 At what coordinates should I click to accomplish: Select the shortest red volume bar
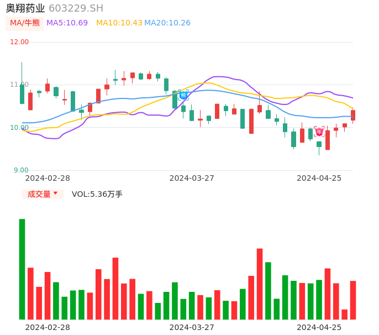(x=344, y=314)
